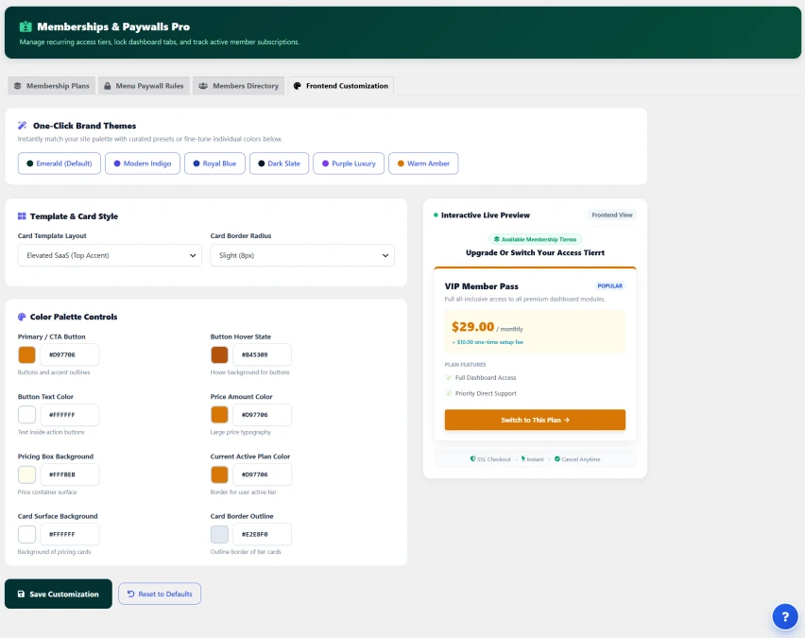
Task: Click the shield icon next to SSL Checkout
Action: point(472,458)
